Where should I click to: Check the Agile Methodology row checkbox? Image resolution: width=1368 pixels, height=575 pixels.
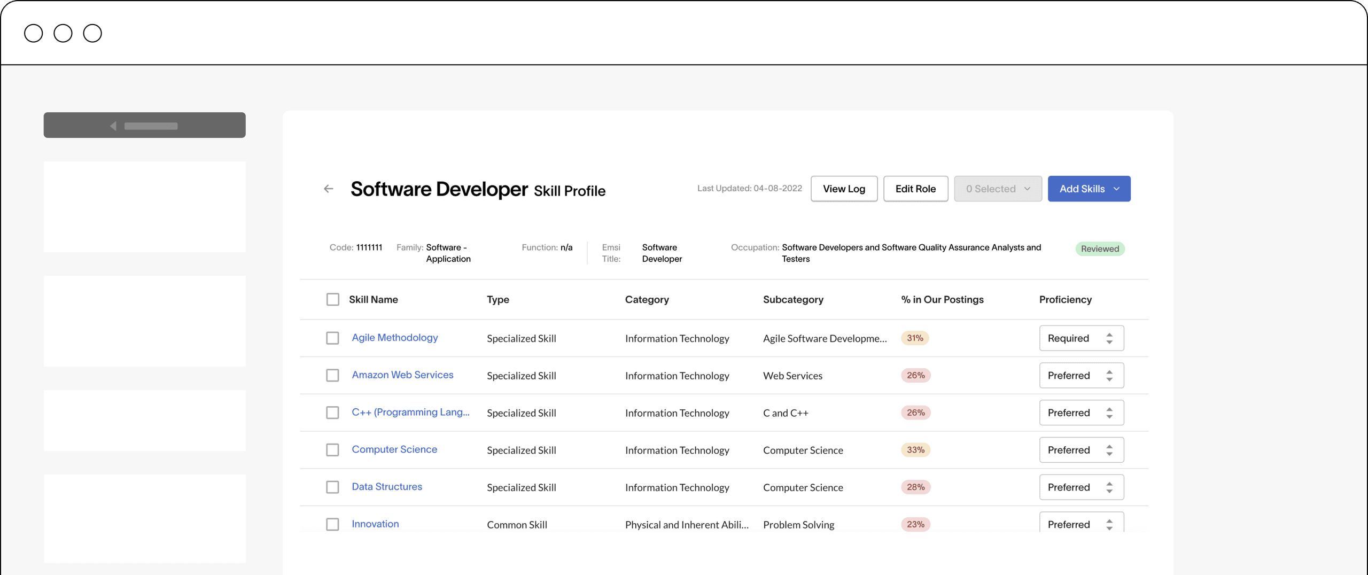click(332, 338)
